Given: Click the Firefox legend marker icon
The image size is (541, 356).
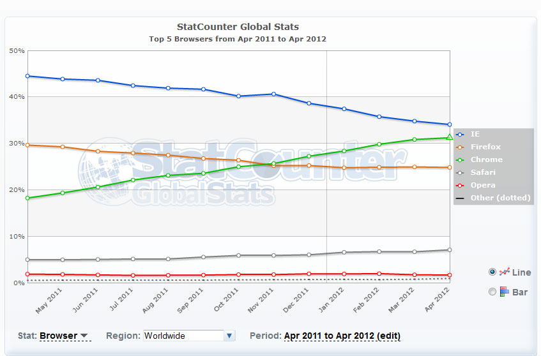Looking at the screenshot, I should tap(460, 147).
